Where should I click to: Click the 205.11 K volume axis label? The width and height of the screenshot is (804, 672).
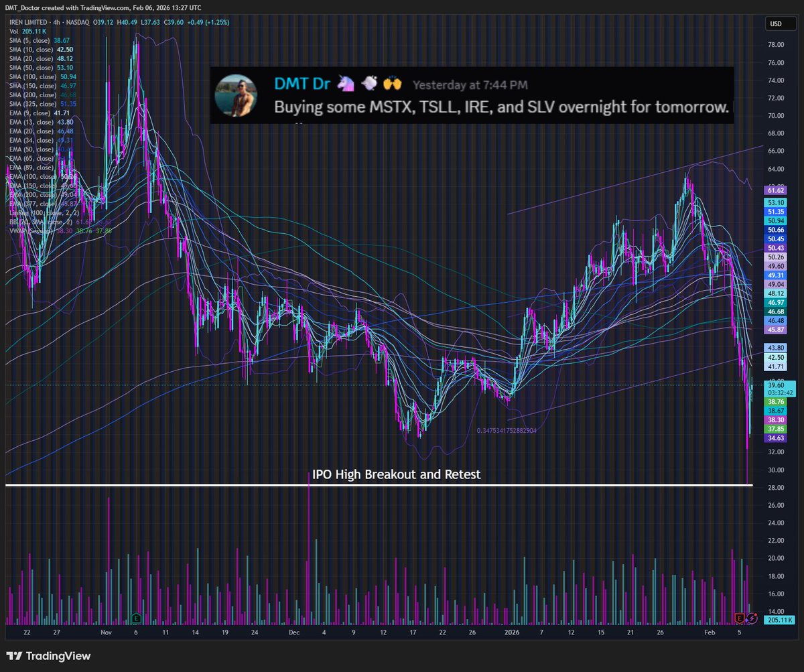point(779,620)
